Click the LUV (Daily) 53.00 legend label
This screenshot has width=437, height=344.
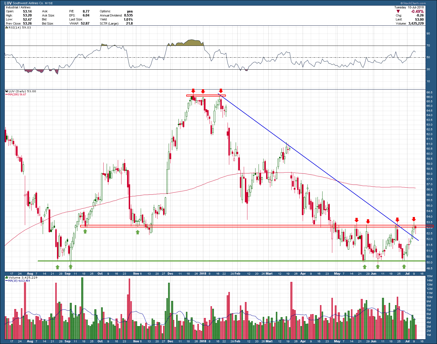click(22, 91)
